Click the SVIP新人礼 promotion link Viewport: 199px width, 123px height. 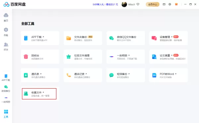click(x=105, y=4)
